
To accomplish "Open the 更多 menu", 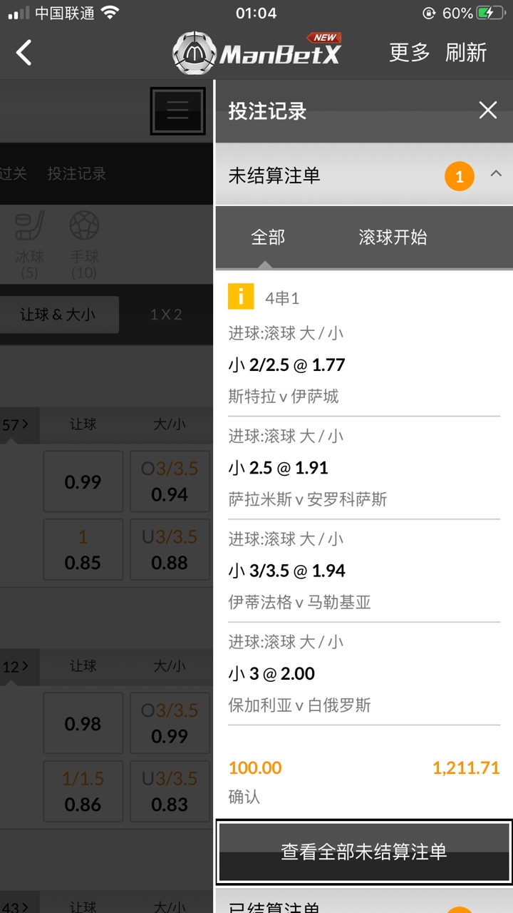I will pos(410,53).
